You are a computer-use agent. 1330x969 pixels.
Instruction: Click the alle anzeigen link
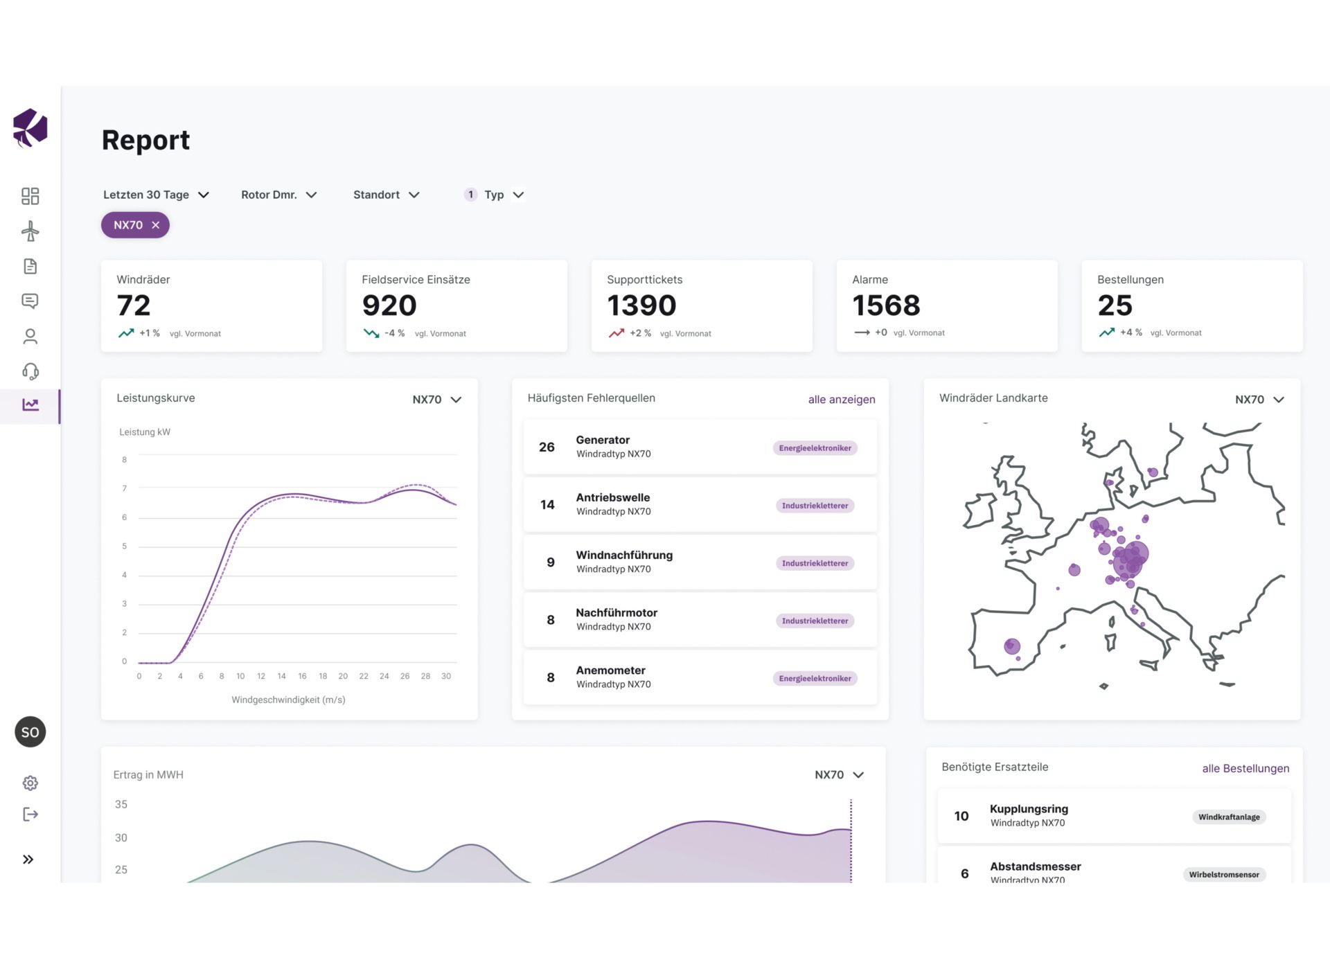pos(841,400)
